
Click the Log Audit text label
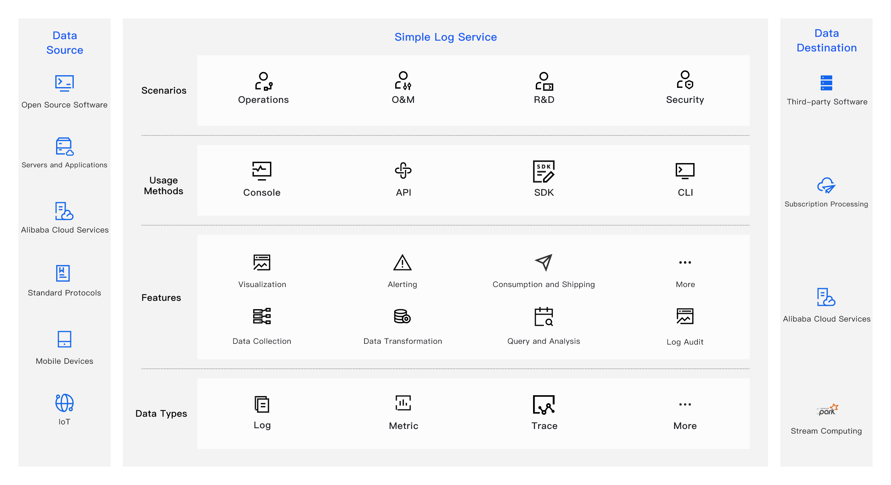click(x=685, y=342)
